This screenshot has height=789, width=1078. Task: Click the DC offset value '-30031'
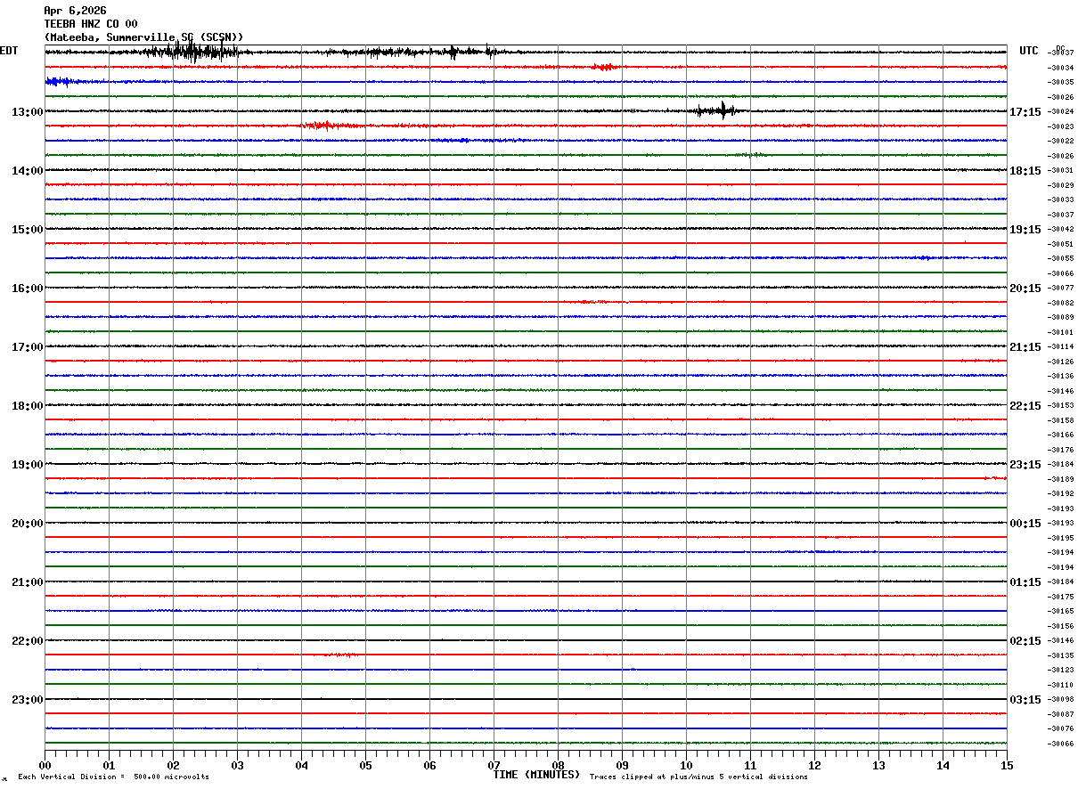pos(1061,171)
